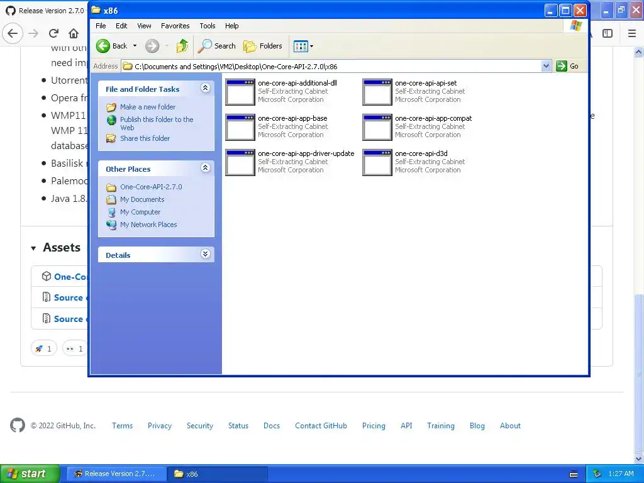Open the Privacy footer link
The width and height of the screenshot is (644, 483).
coord(160,426)
